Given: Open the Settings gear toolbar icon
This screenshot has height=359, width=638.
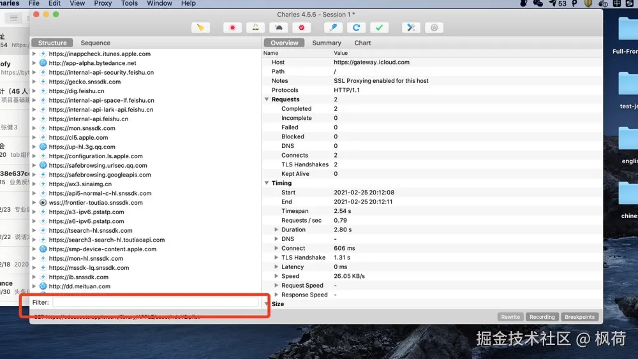Looking at the screenshot, I should (434, 27).
